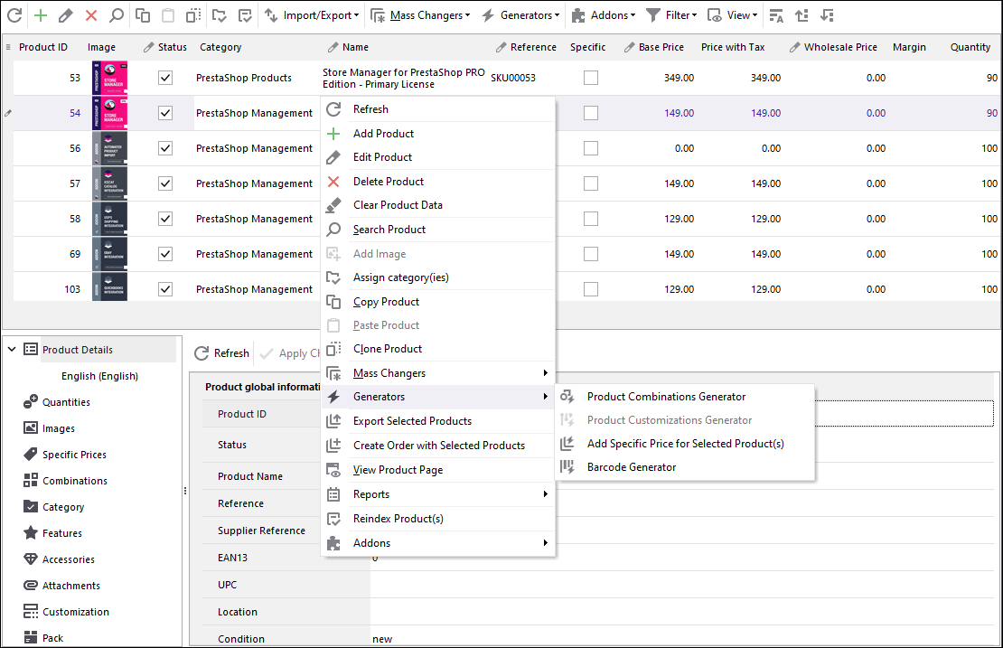Click the sort ascending toolbar icon
Viewport: 1003px width, 648px height.
[801, 15]
